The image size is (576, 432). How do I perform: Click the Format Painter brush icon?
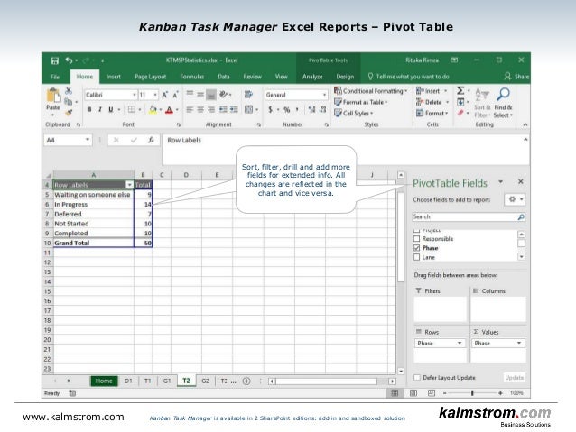[x=69, y=113]
